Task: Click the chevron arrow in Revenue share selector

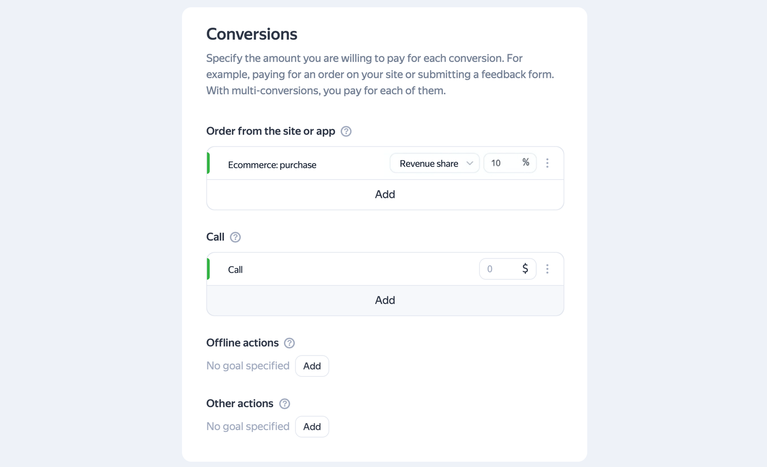Action: 470,163
